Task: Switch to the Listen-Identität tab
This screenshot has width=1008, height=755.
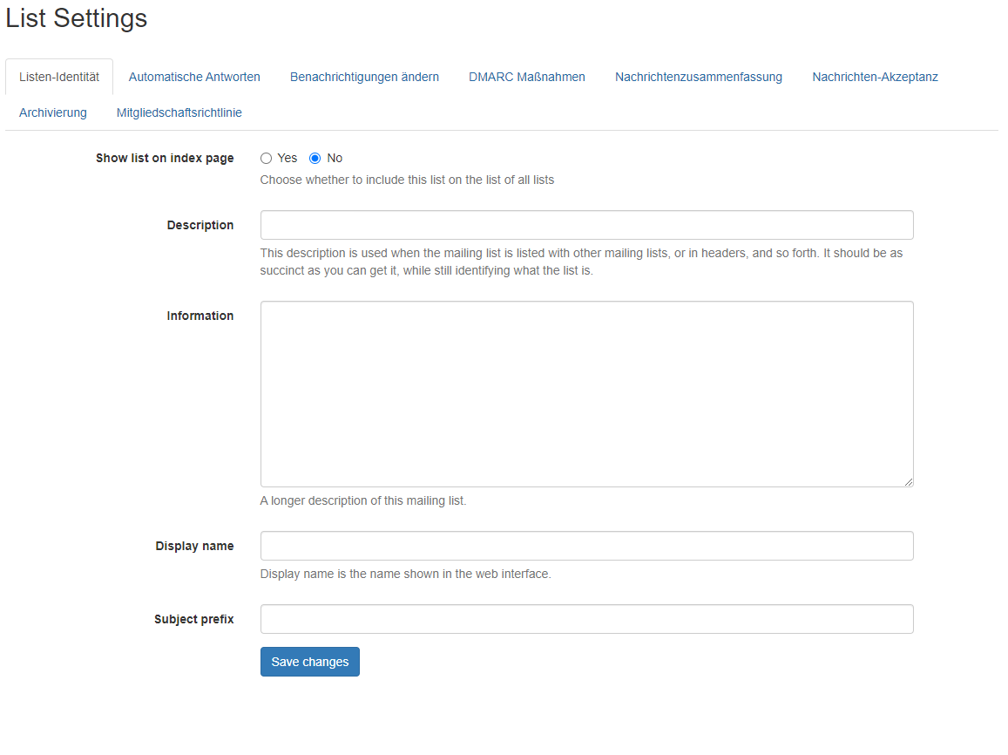Action: 59,77
